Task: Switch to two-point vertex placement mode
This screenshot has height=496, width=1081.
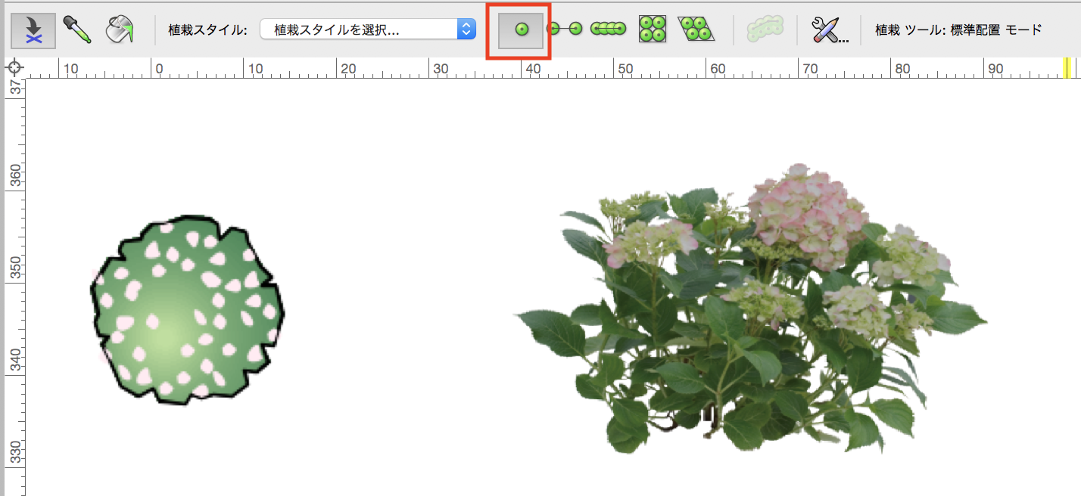Action: [x=565, y=29]
